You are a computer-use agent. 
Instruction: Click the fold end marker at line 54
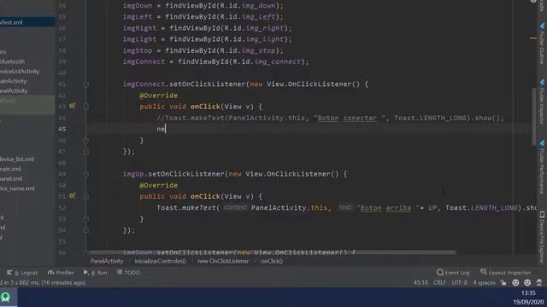[x=86, y=230]
